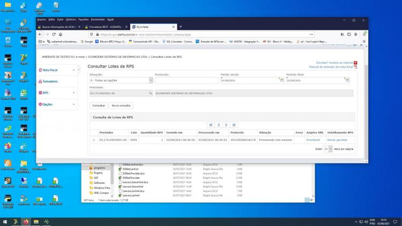Click the Nova consulta button
The width and height of the screenshot is (402, 226).
pos(121,106)
